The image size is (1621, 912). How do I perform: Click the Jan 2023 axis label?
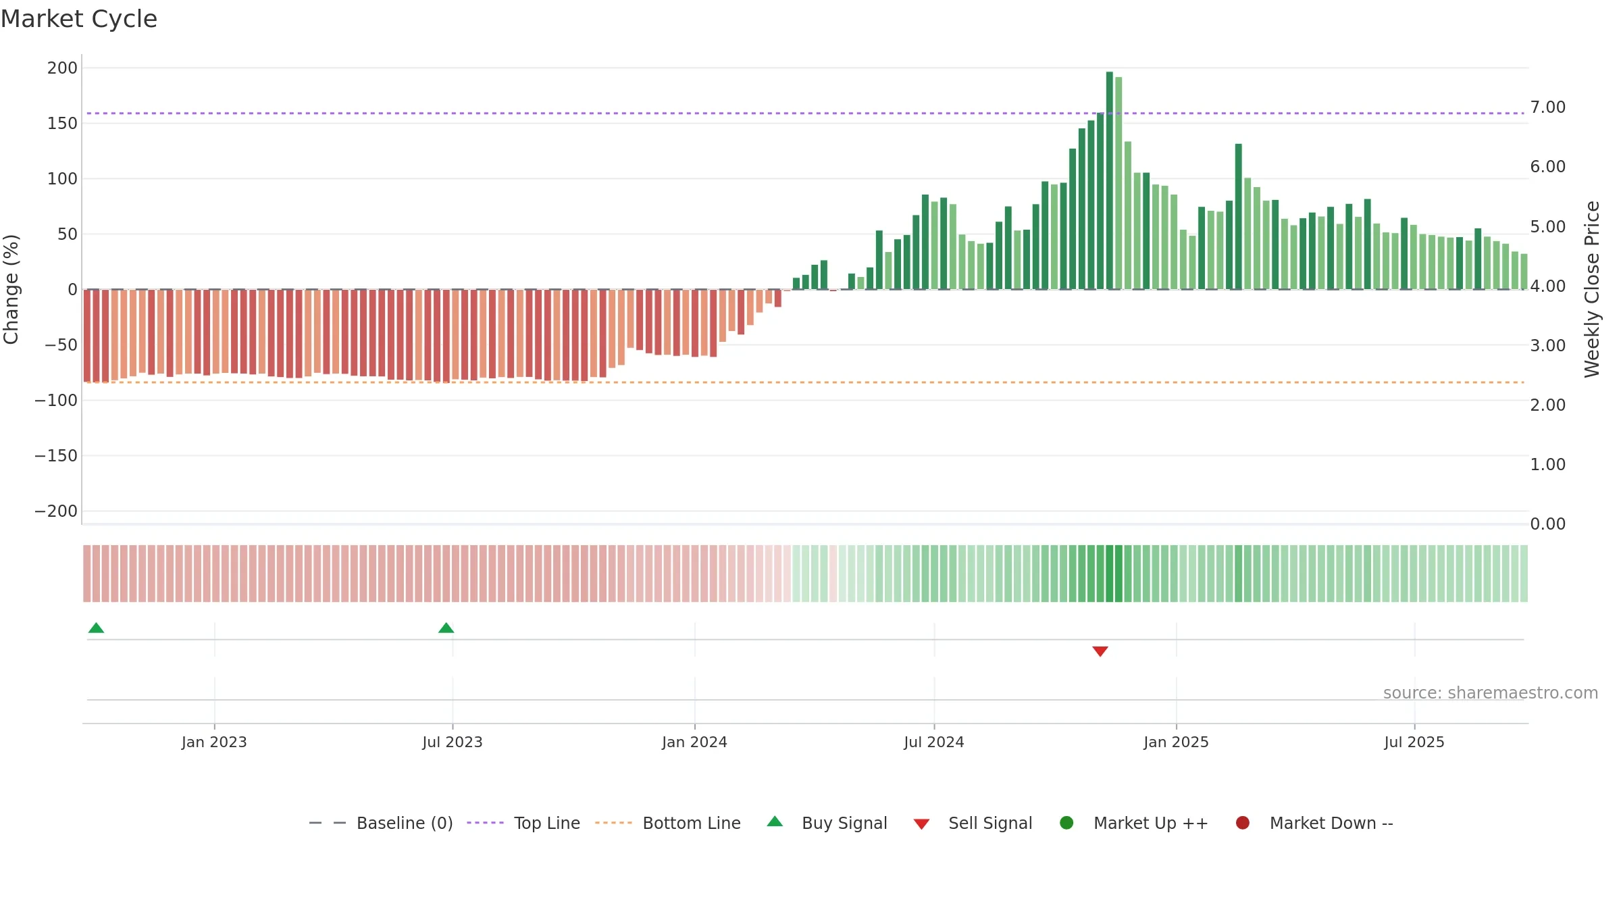tap(214, 742)
